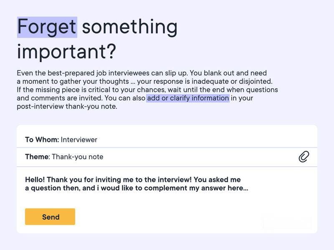Click "You asked me" in the message body
The width and height of the screenshot is (334, 250).
point(217,180)
